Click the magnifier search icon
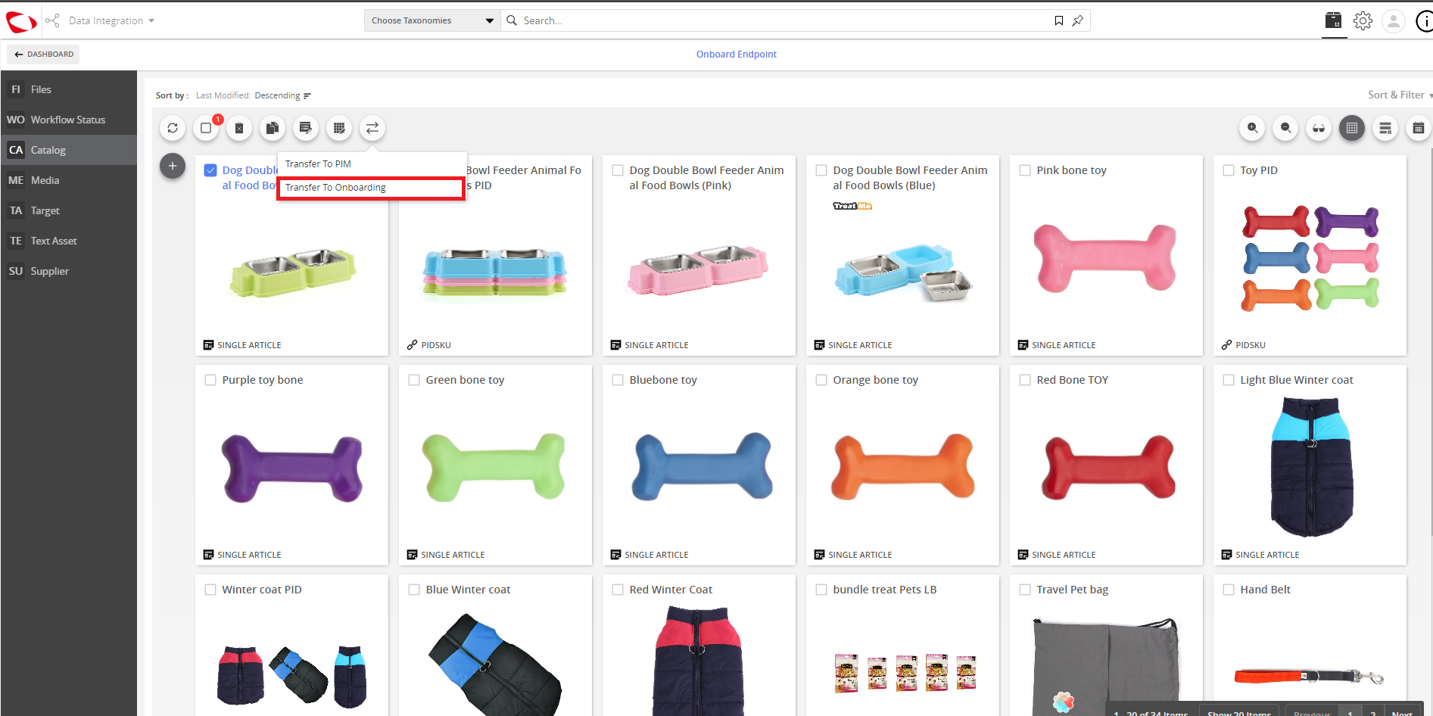 (x=512, y=20)
